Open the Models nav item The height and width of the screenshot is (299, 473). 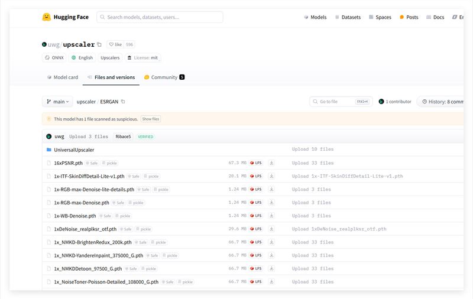(315, 17)
